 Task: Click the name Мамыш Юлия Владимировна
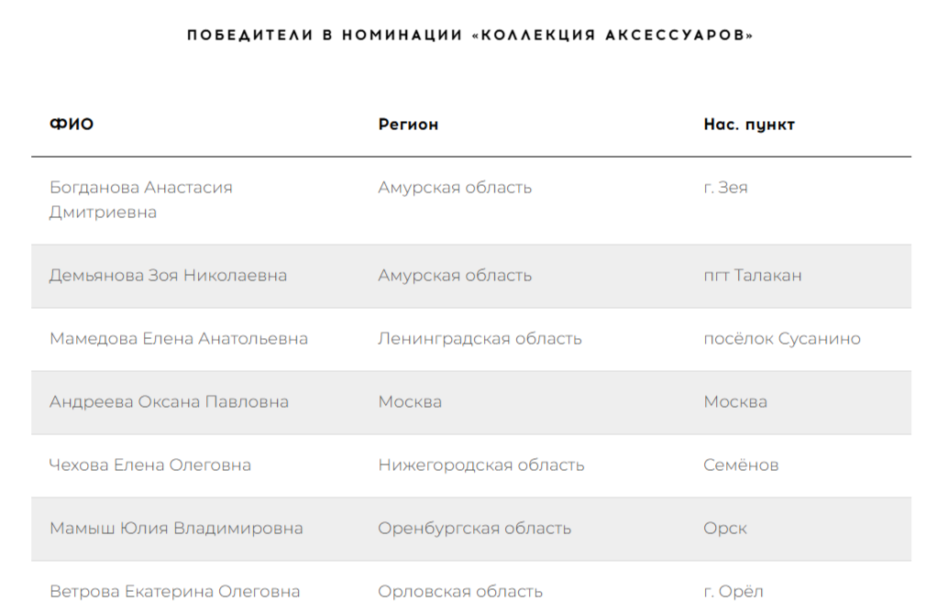tap(176, 529)
